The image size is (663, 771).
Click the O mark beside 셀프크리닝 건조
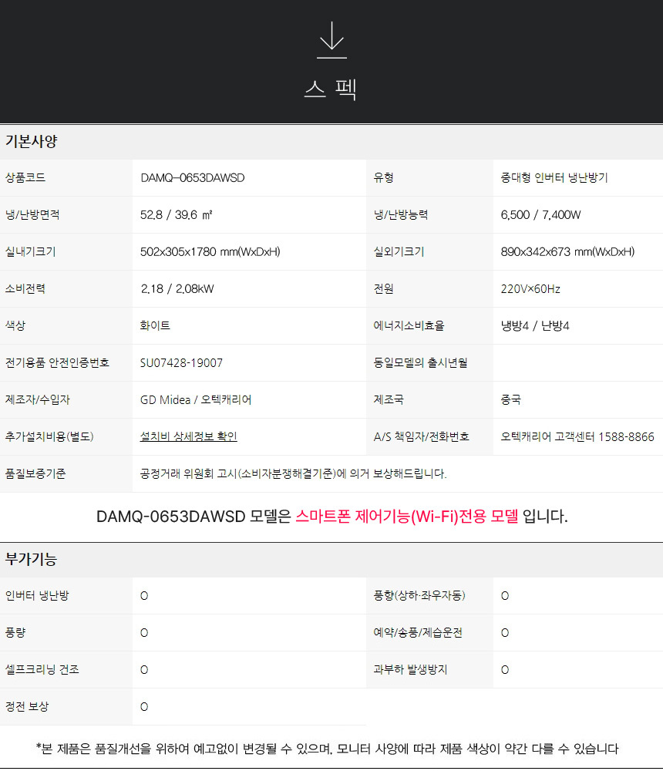(x=144, y=670)
